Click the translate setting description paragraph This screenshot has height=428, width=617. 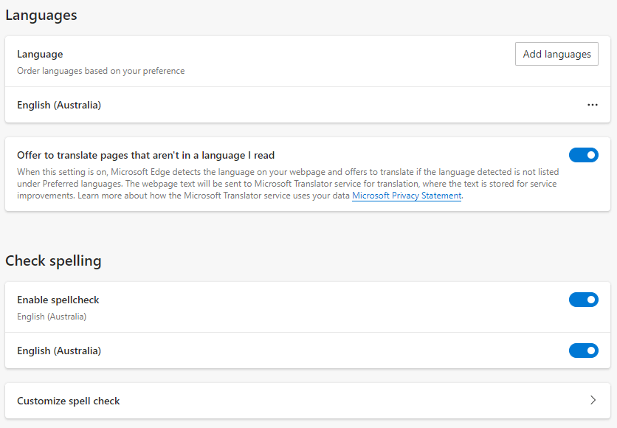pos(286,184)
